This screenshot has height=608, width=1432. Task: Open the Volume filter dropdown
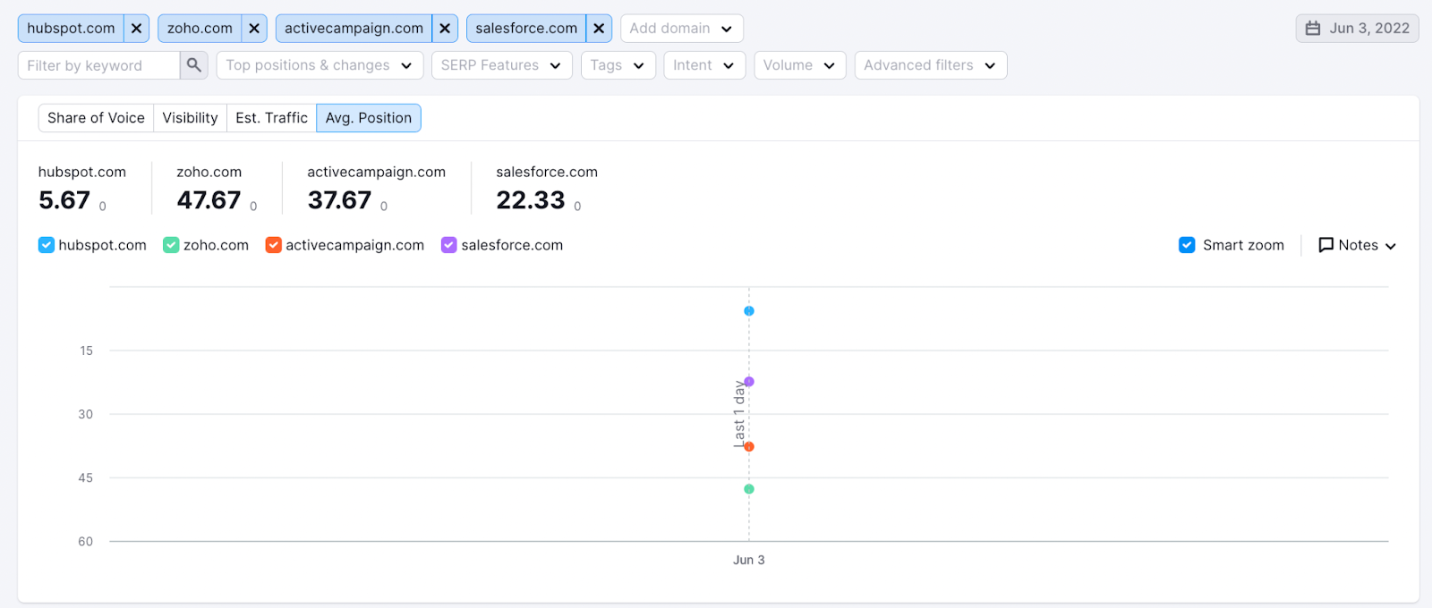click(x=800, y=65)
